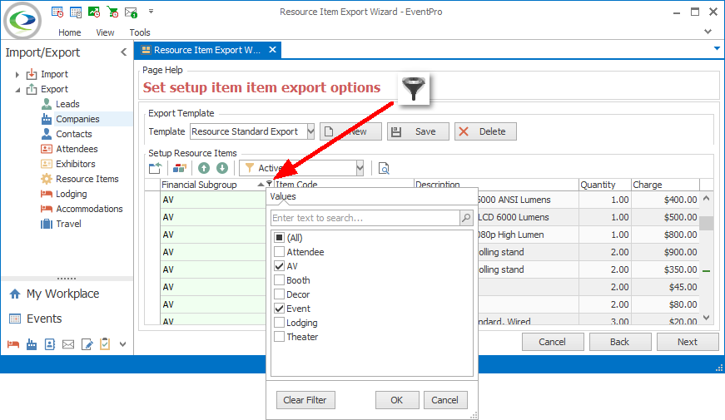Check the Theater filter value
Image resolution: width=725 pixels, height=420 pixels.
[280, 336]
